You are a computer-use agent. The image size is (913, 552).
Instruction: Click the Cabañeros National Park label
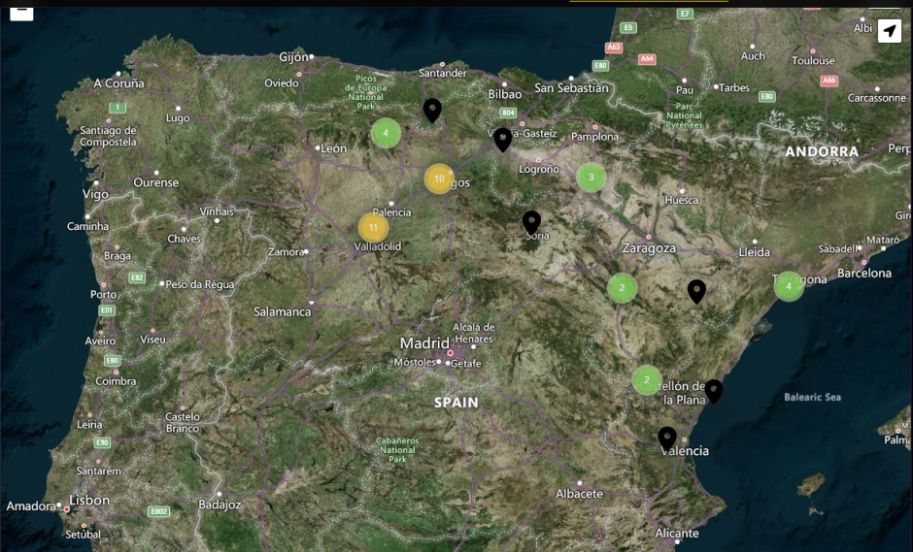pos(397,450)
